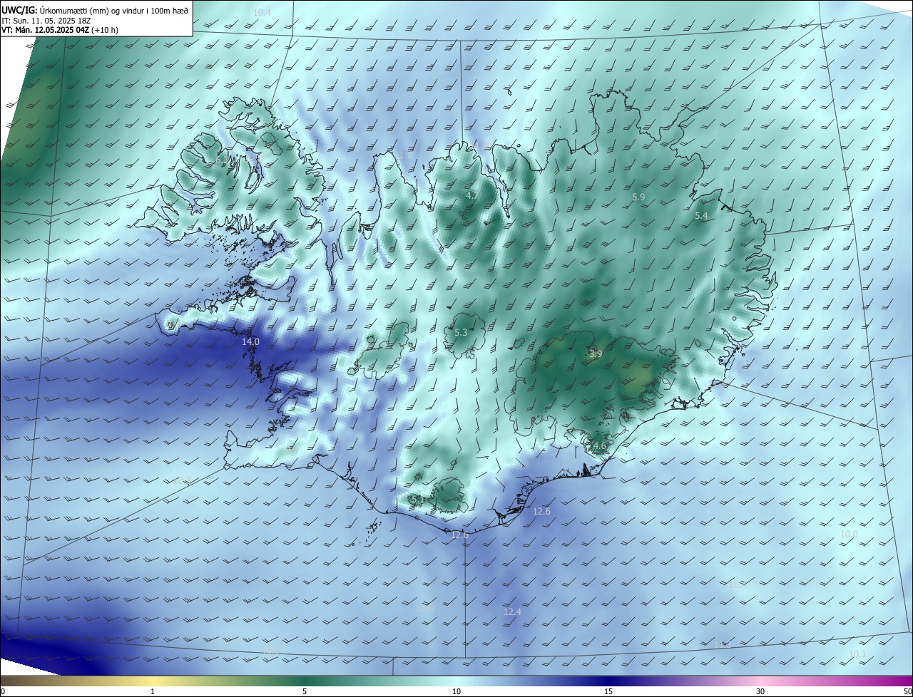Click the '0' tick label on the color scale
The image size is (913, 697).
click(3, 691)
